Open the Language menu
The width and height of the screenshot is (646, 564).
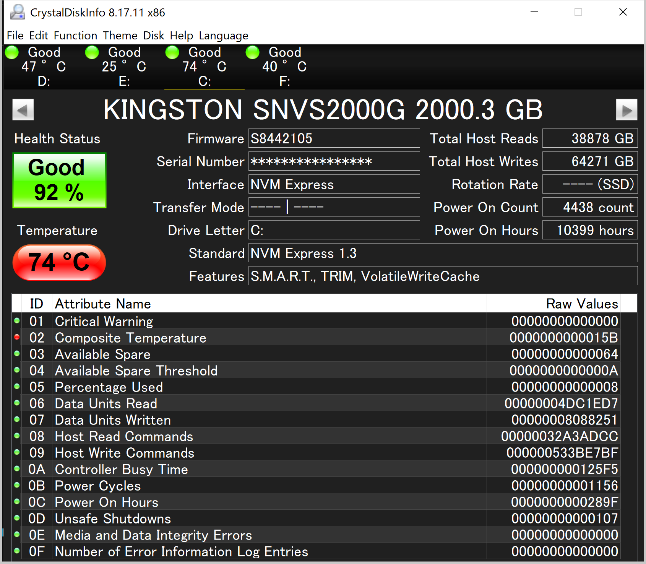click(x=224, y=36)
